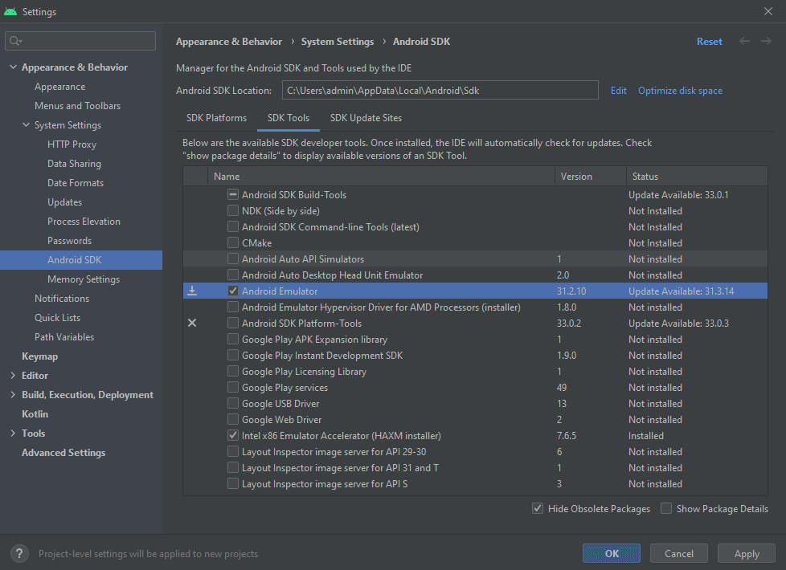Click the forward navigation arrow at top right

pyautogui.click(x=764, y=41)
